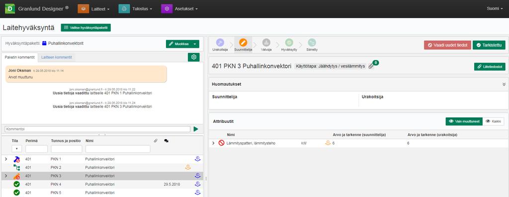Click the Joni Oksman comment bubble

(86, 74)
